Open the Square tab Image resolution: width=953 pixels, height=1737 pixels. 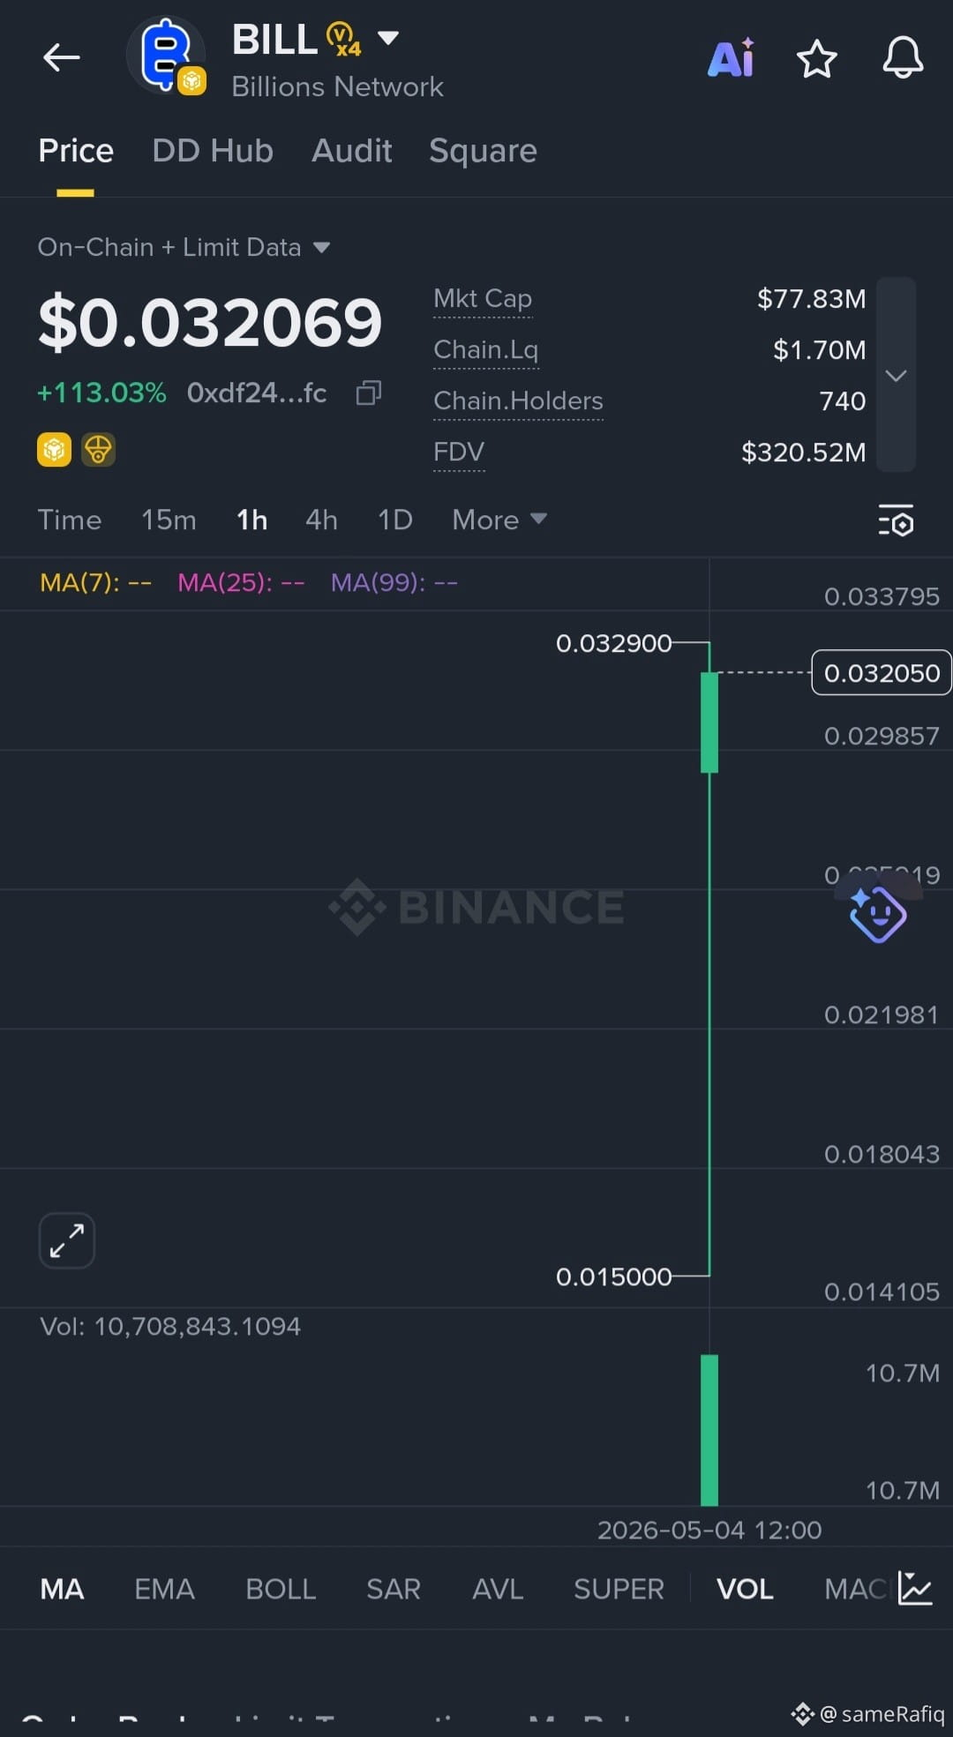[x=483, y=151]
